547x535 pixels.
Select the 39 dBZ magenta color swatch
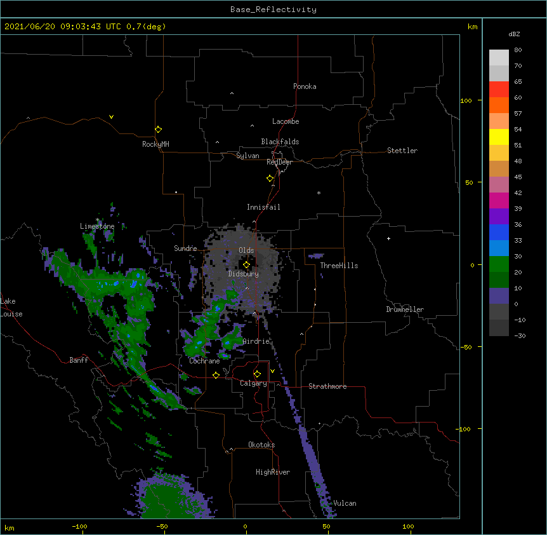coord(499,200)
